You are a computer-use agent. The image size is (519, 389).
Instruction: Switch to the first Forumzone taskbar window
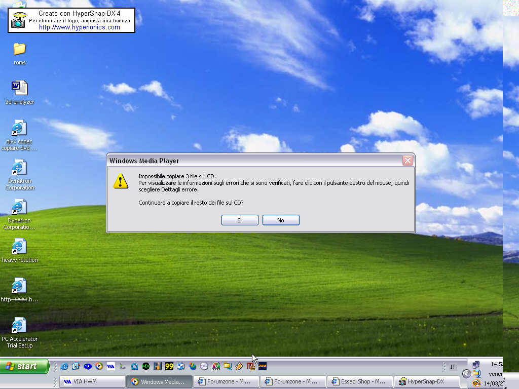226,382
